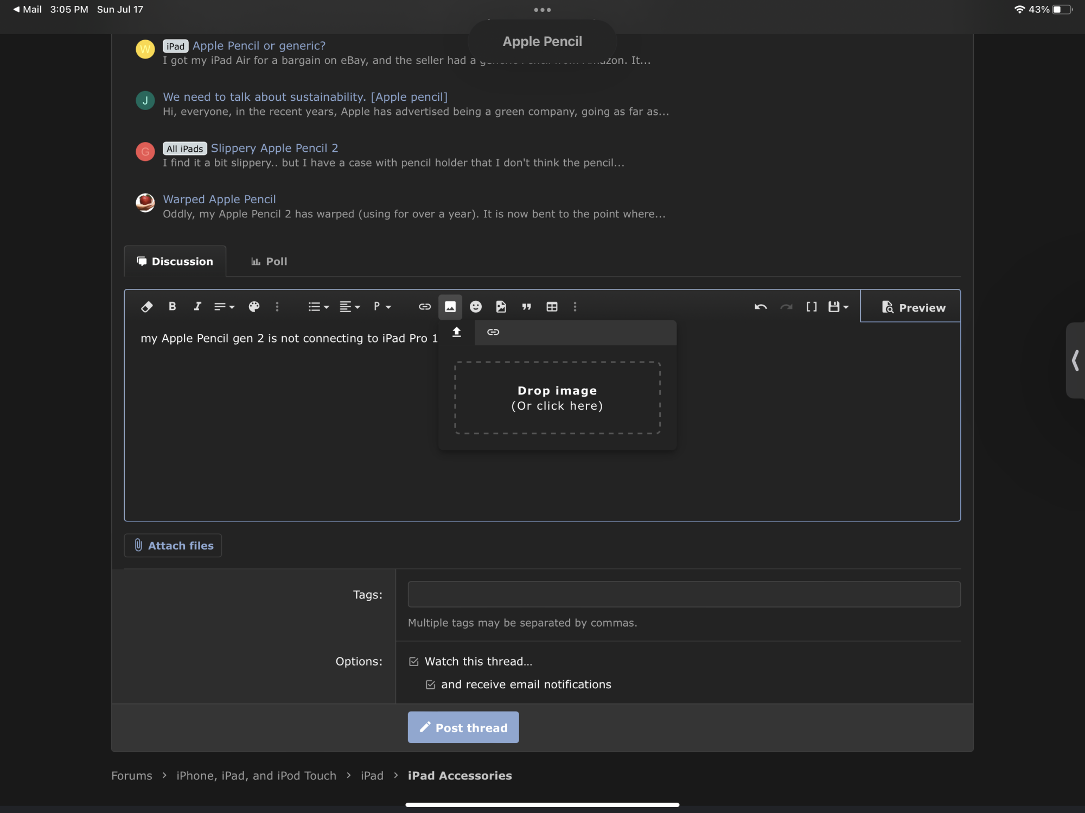Viewport: 1085px width, 813px height.
Task: Open the side panel arrow handle
Action: pyautogui.click(x=1075, y=360)
